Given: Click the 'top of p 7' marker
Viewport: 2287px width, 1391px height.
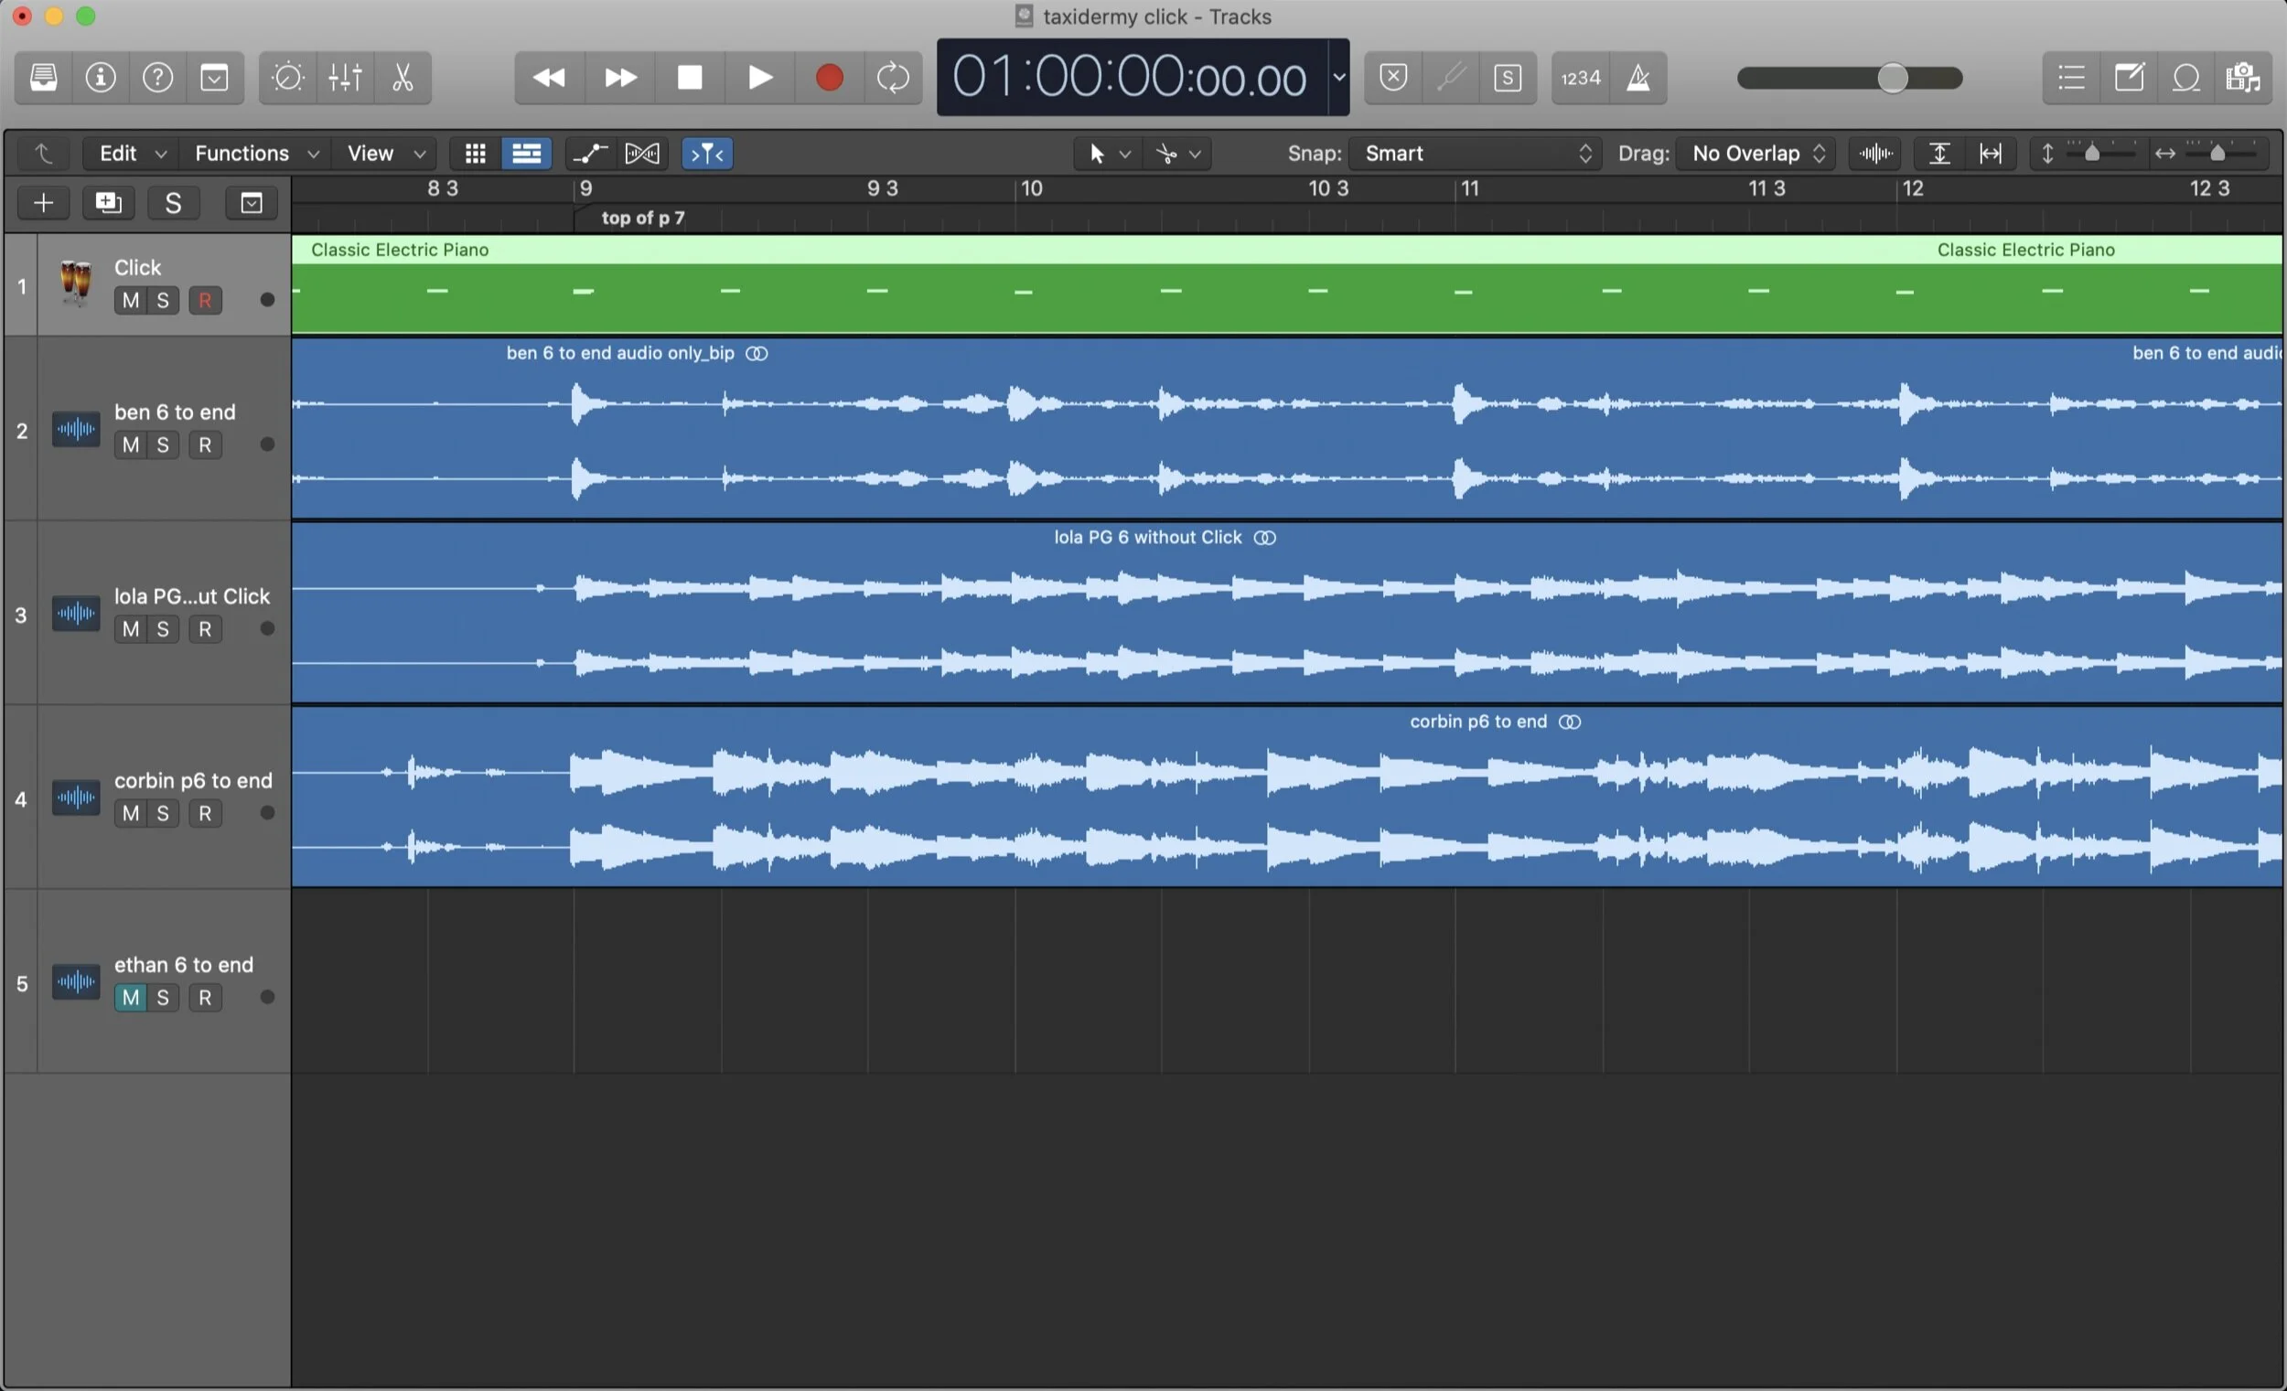Looking at the screenshot, I should (642, 218).
